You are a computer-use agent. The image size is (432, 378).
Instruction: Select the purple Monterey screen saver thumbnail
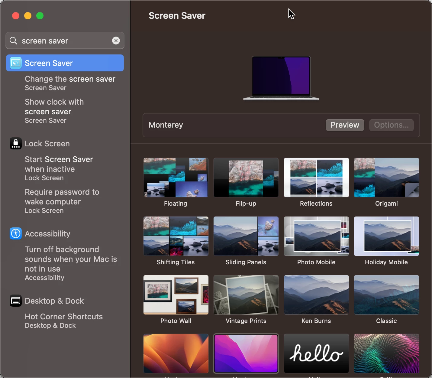(x=246, y=354)
